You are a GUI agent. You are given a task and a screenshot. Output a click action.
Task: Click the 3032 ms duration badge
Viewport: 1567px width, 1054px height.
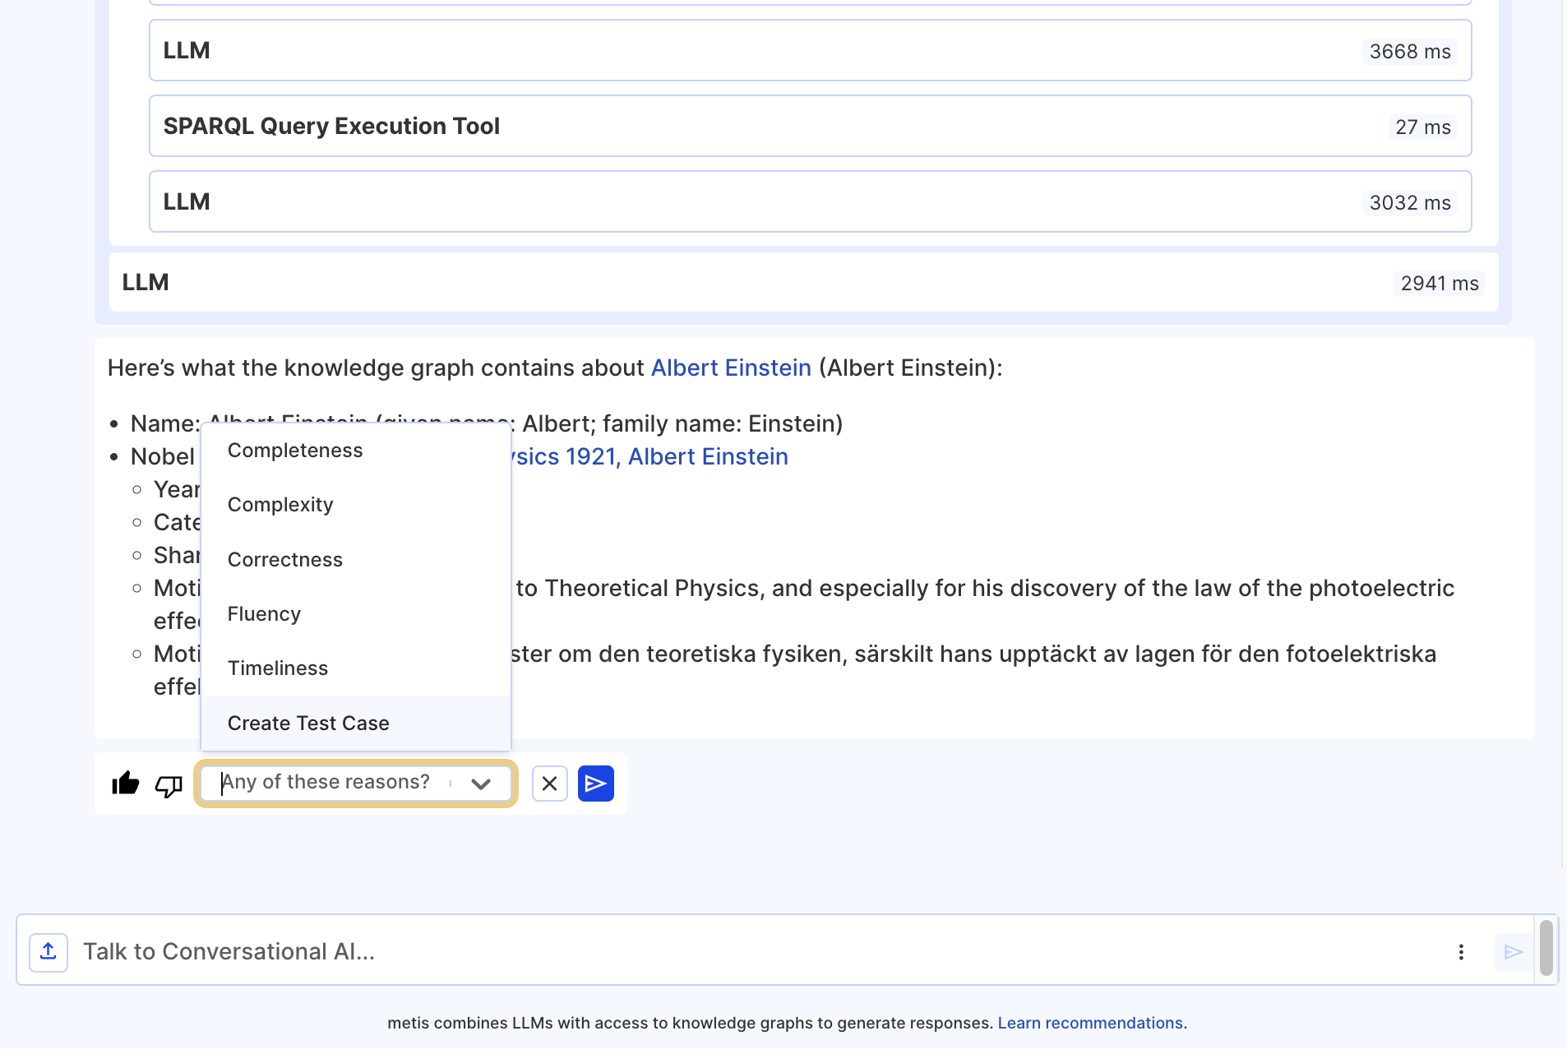click(1410, 203)
